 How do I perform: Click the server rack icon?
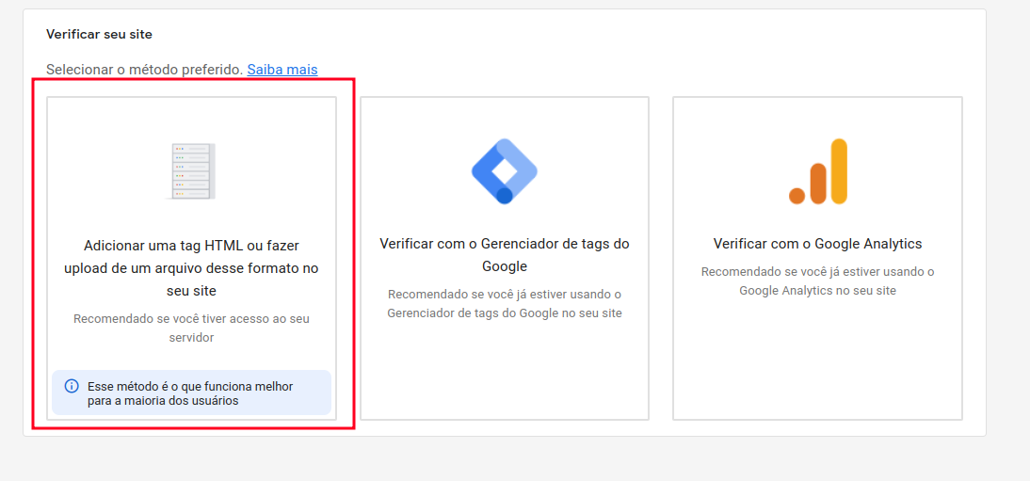191,171
